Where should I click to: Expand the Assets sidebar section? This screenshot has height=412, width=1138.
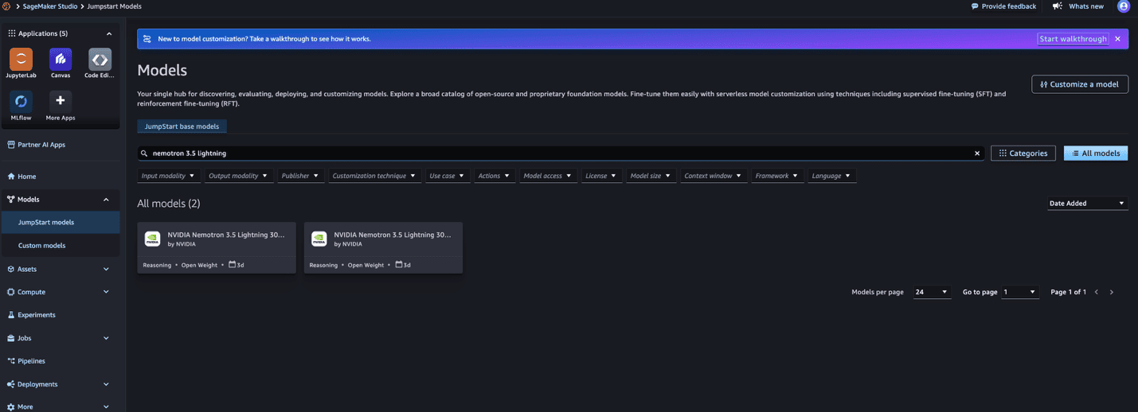click(x=106, y=269)
